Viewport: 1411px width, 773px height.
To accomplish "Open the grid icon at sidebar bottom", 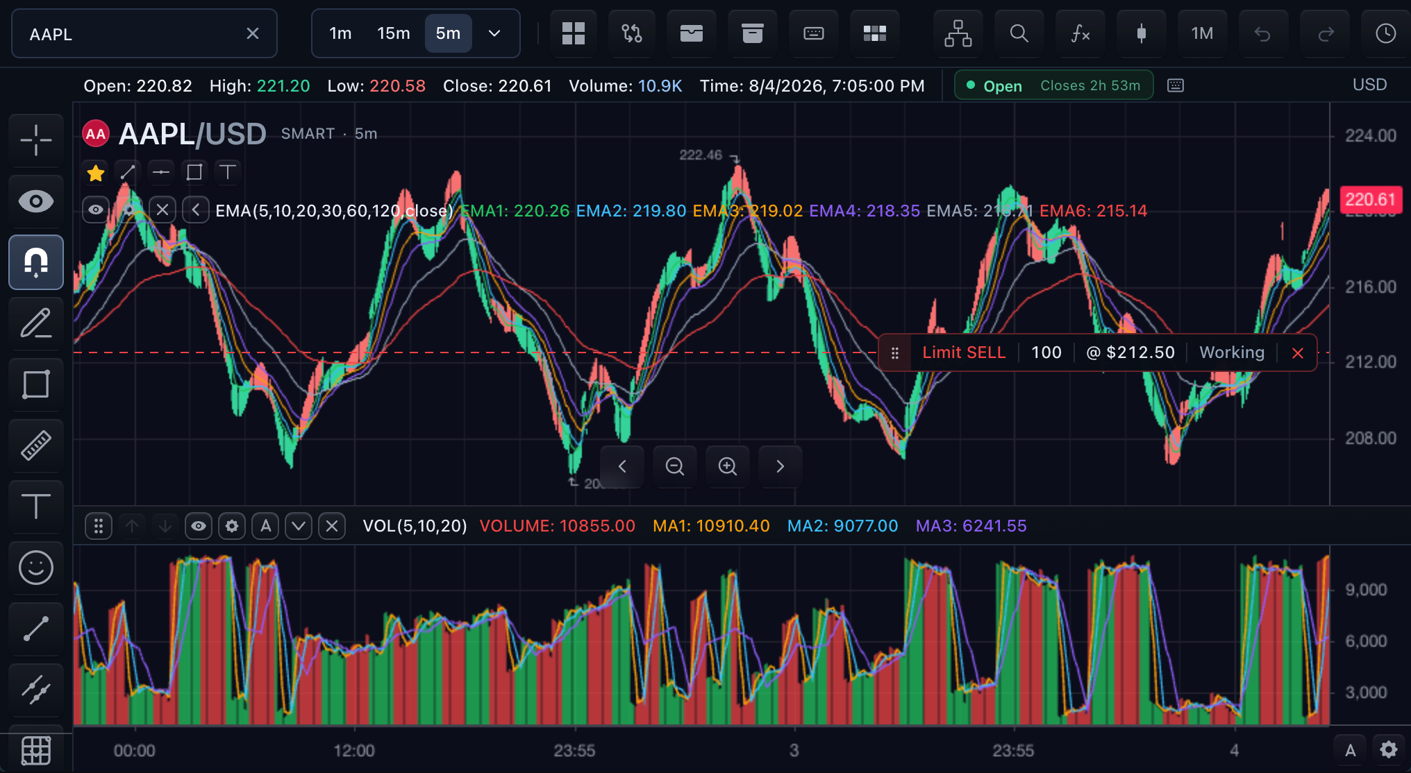I will click(x=36, y=750).
